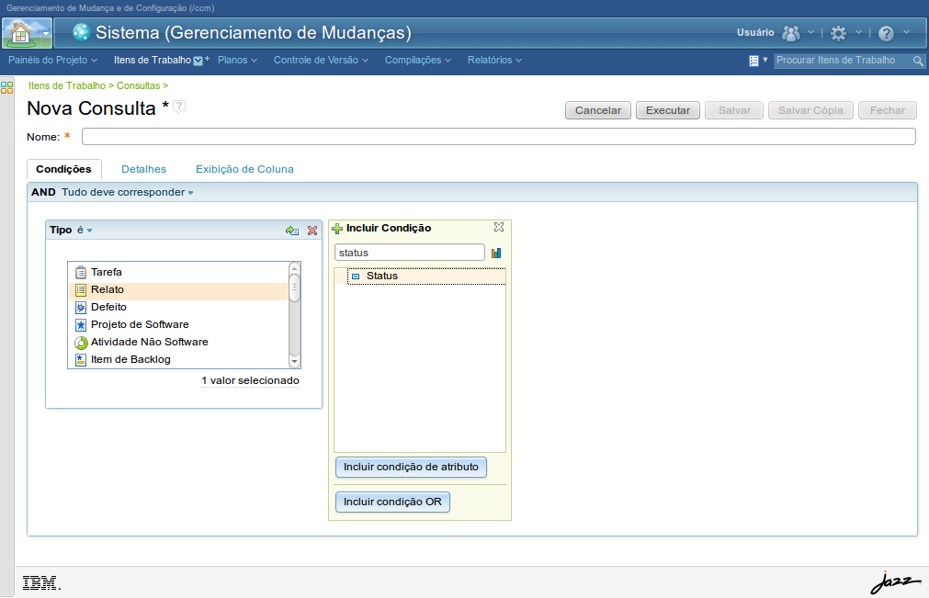Viewport: 929px width, 598px height.
Task: Click the Fechar button
Action: pyautogui.click(x=888, y=110)
